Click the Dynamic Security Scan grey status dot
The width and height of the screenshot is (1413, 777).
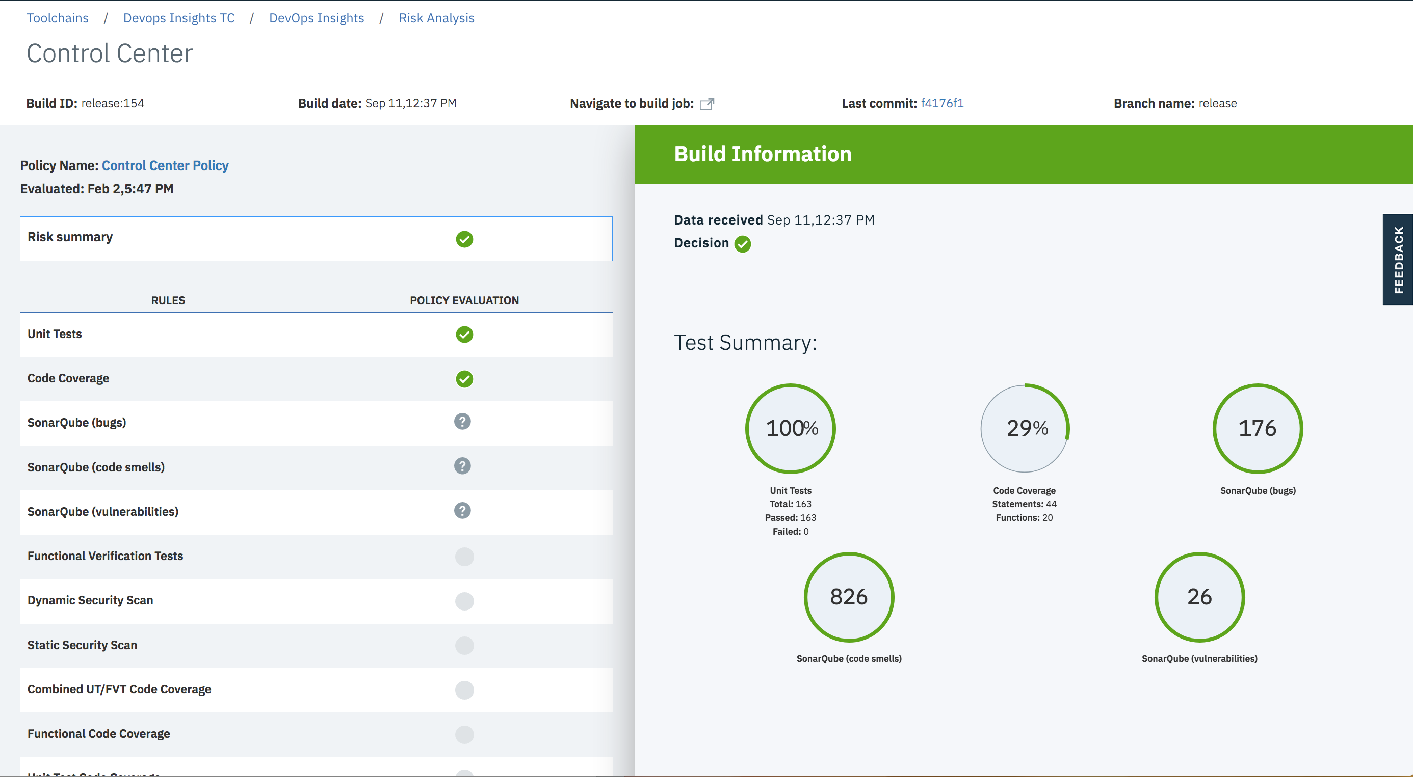click(x=464, y=601)
